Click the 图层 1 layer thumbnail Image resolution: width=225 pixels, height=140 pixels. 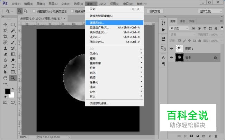tap(179, 49)
